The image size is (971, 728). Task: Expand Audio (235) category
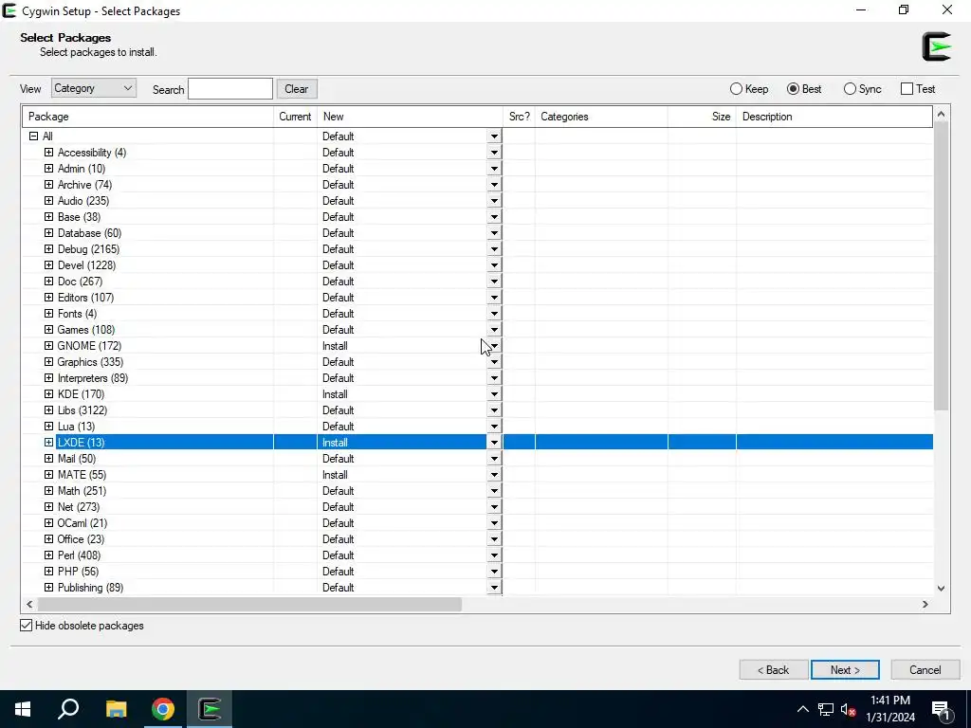click(x=49, y=201)
